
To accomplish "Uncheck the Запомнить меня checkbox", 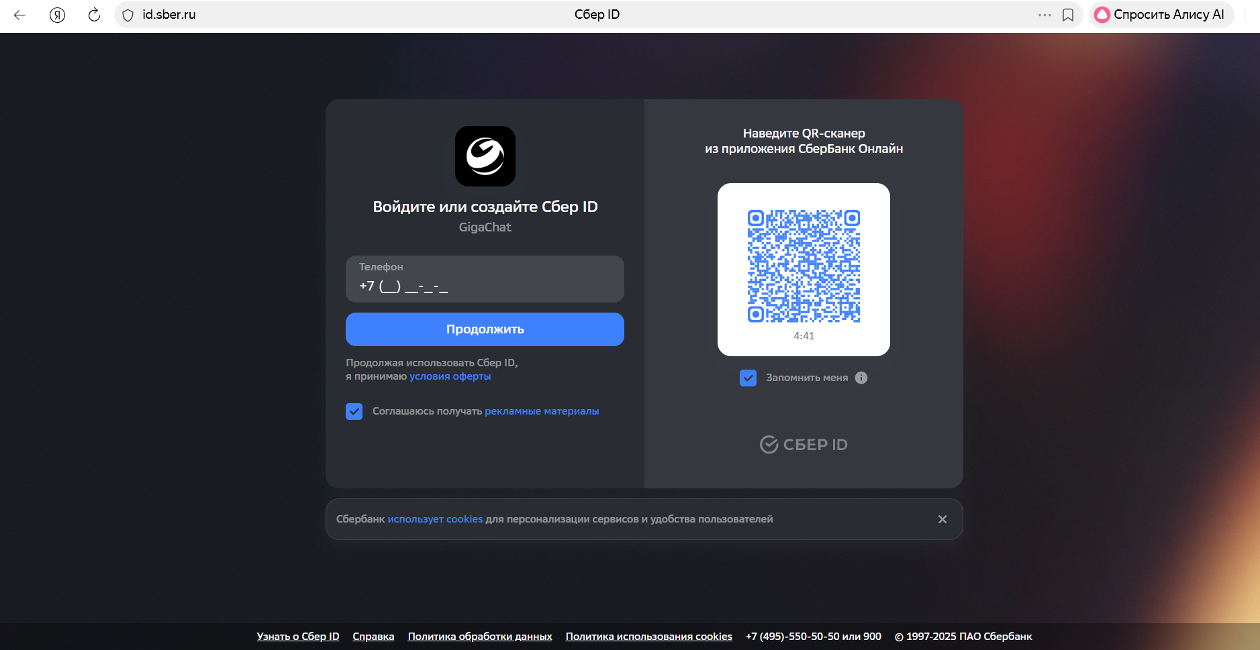I will pyautogui.click(x=748, y=378).
